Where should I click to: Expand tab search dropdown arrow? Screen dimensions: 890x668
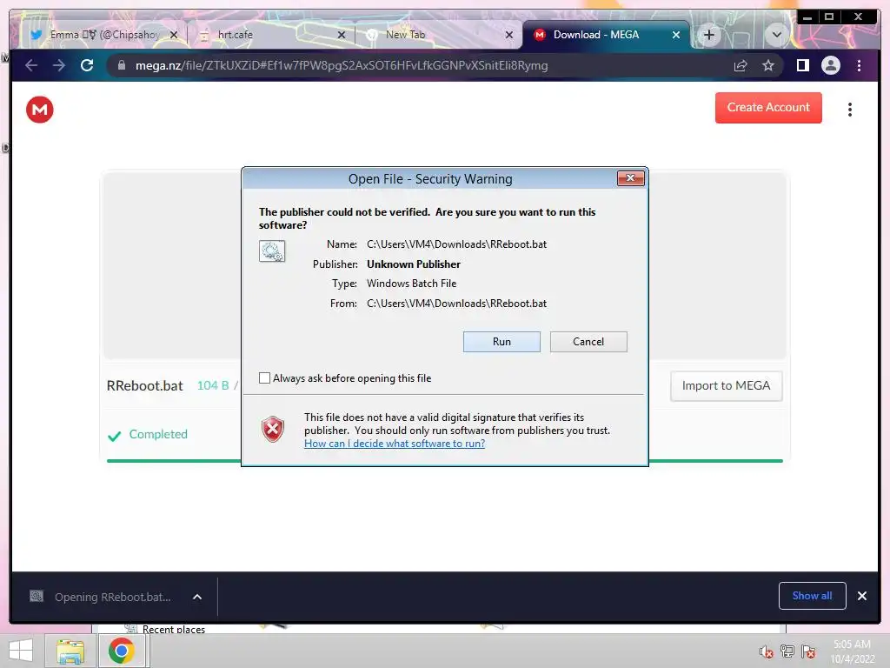pyautogui.click(x=776, y=35)
